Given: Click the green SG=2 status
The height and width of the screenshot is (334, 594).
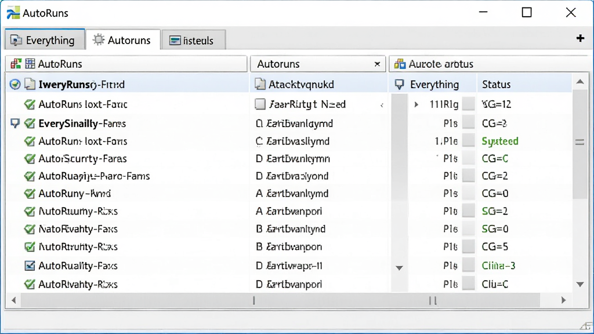Looking at the screenshot, I should [x=495, y=211].
